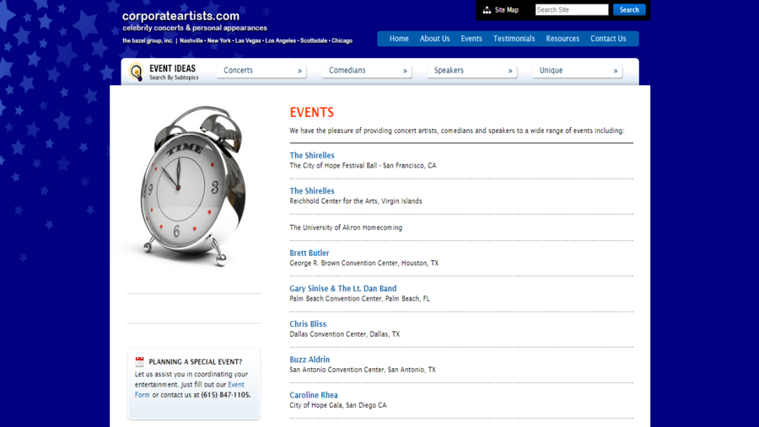Select Resources in the navigation bar
Image resolution: width=759 pixels, height=427 pixels.
(x=563, y=39)
